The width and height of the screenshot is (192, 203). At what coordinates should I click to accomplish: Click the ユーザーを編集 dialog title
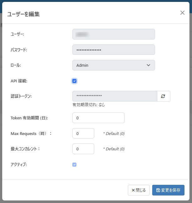tap(23, 14)
